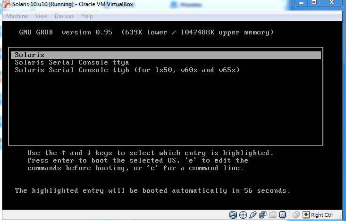Close the VirtualBox window

coord(331,3)
